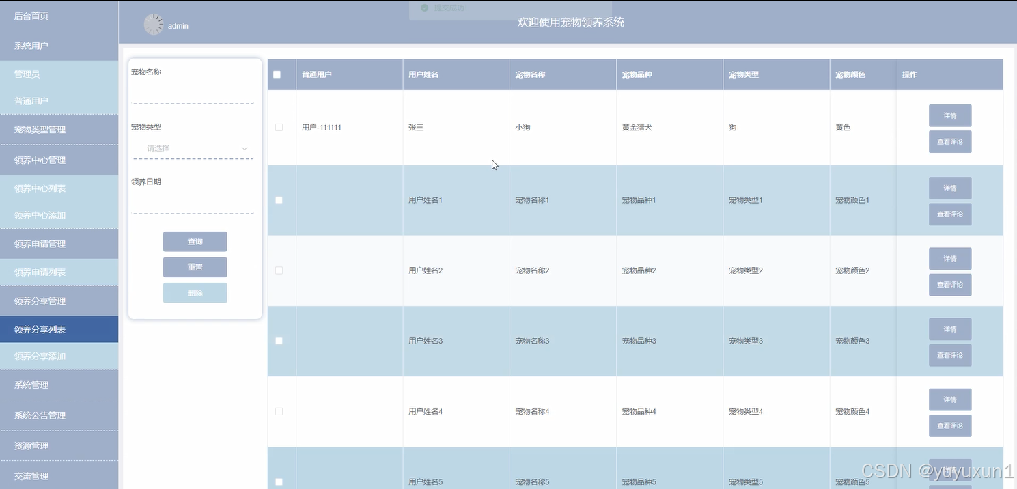Click 查看评论 for the 用户姓名4 row

pos(950,425)
